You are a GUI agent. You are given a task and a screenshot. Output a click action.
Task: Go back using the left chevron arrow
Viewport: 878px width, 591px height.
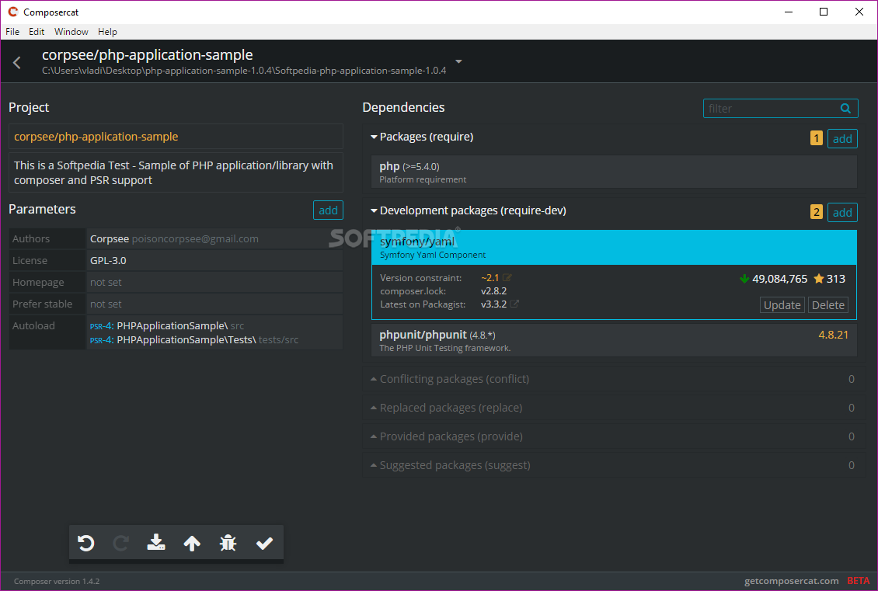point(17,63)
